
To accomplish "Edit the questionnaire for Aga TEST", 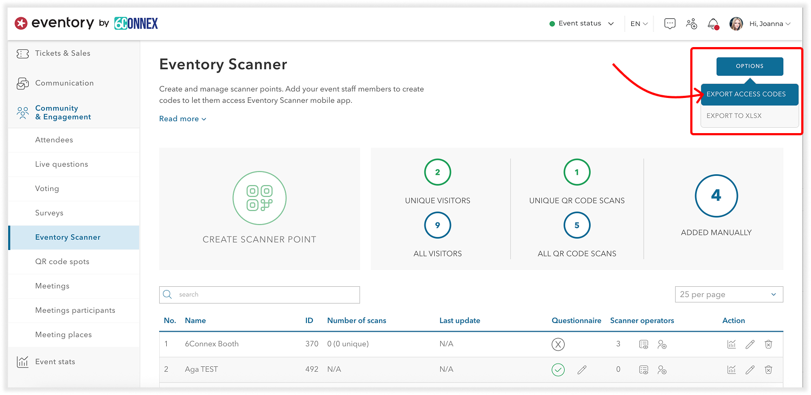I will 582,370.
